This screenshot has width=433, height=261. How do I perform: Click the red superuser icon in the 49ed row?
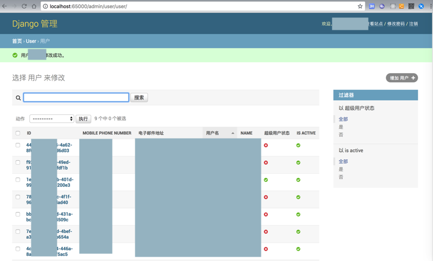[x=266, y=162]
